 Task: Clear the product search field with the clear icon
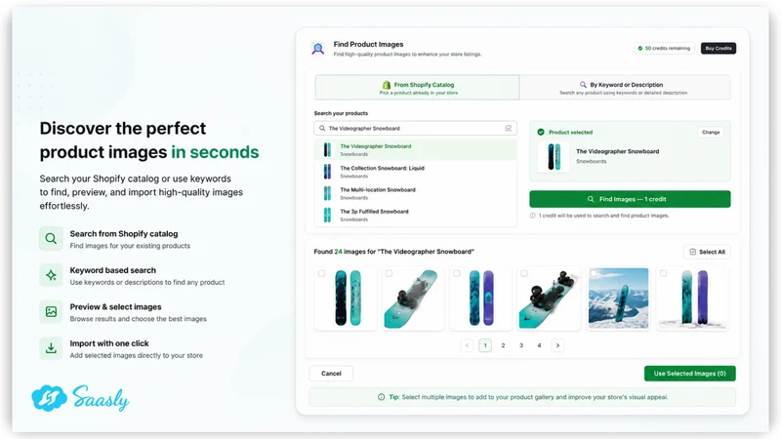click(x=508, y=129)
